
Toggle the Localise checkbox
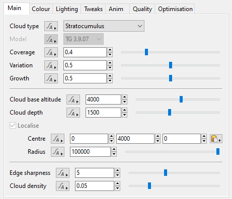(x=13, y=126)
